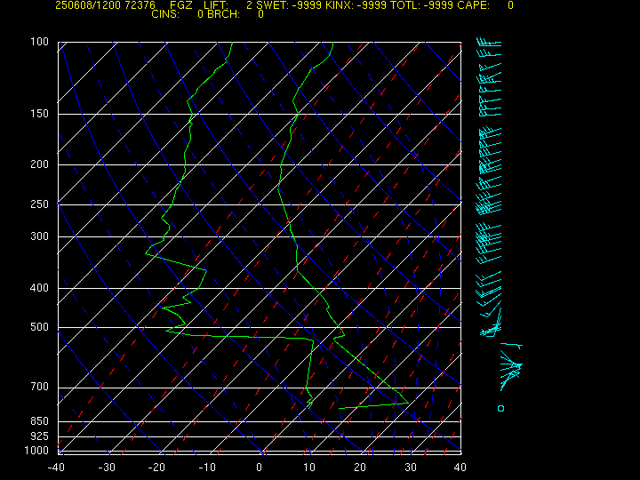Viewport: 640px width, 480px height.
Task: Click the 500 pressure level label
Action: (x=40, y=327)
